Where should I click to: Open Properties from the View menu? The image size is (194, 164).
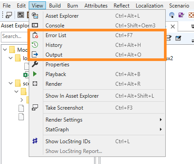click(97, 65)
